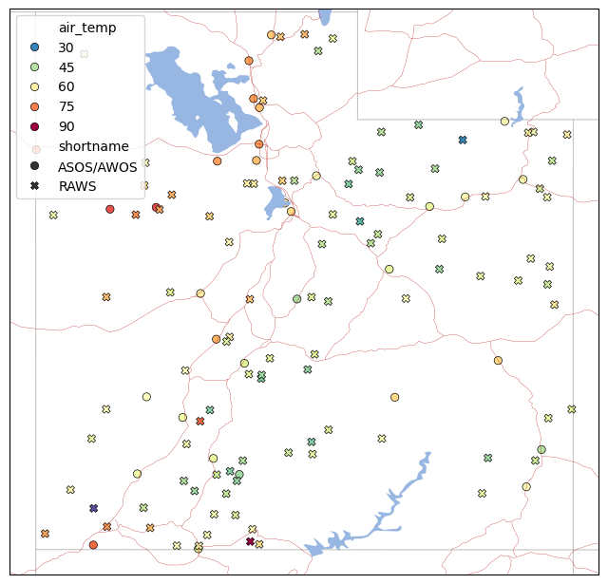The image size is (608, 584).
Task: Click the ASOS/AWOS legend label text
Action: [97, 167]
